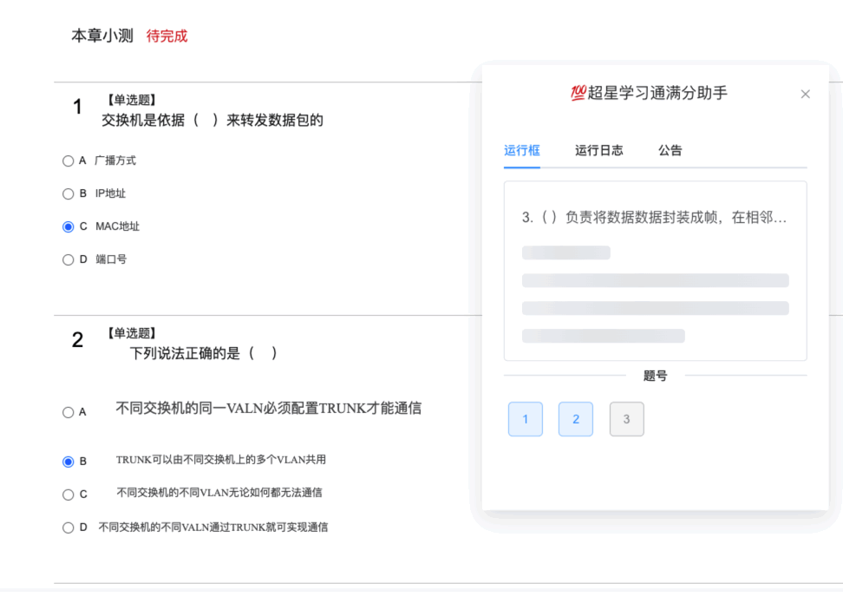
Task: Click the 本章小测 heading
Action: tap(102, 36)
